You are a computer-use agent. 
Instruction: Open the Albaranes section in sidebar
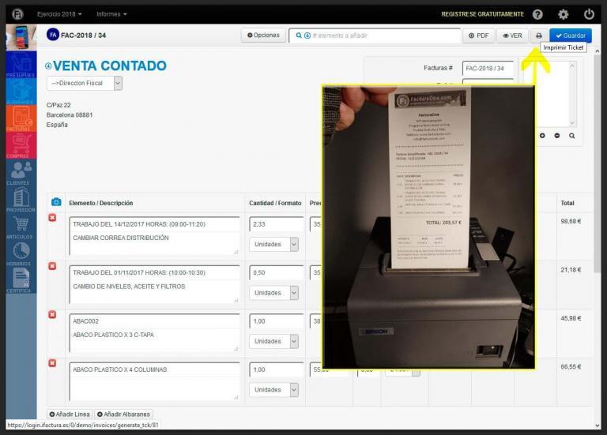(21, 92)
